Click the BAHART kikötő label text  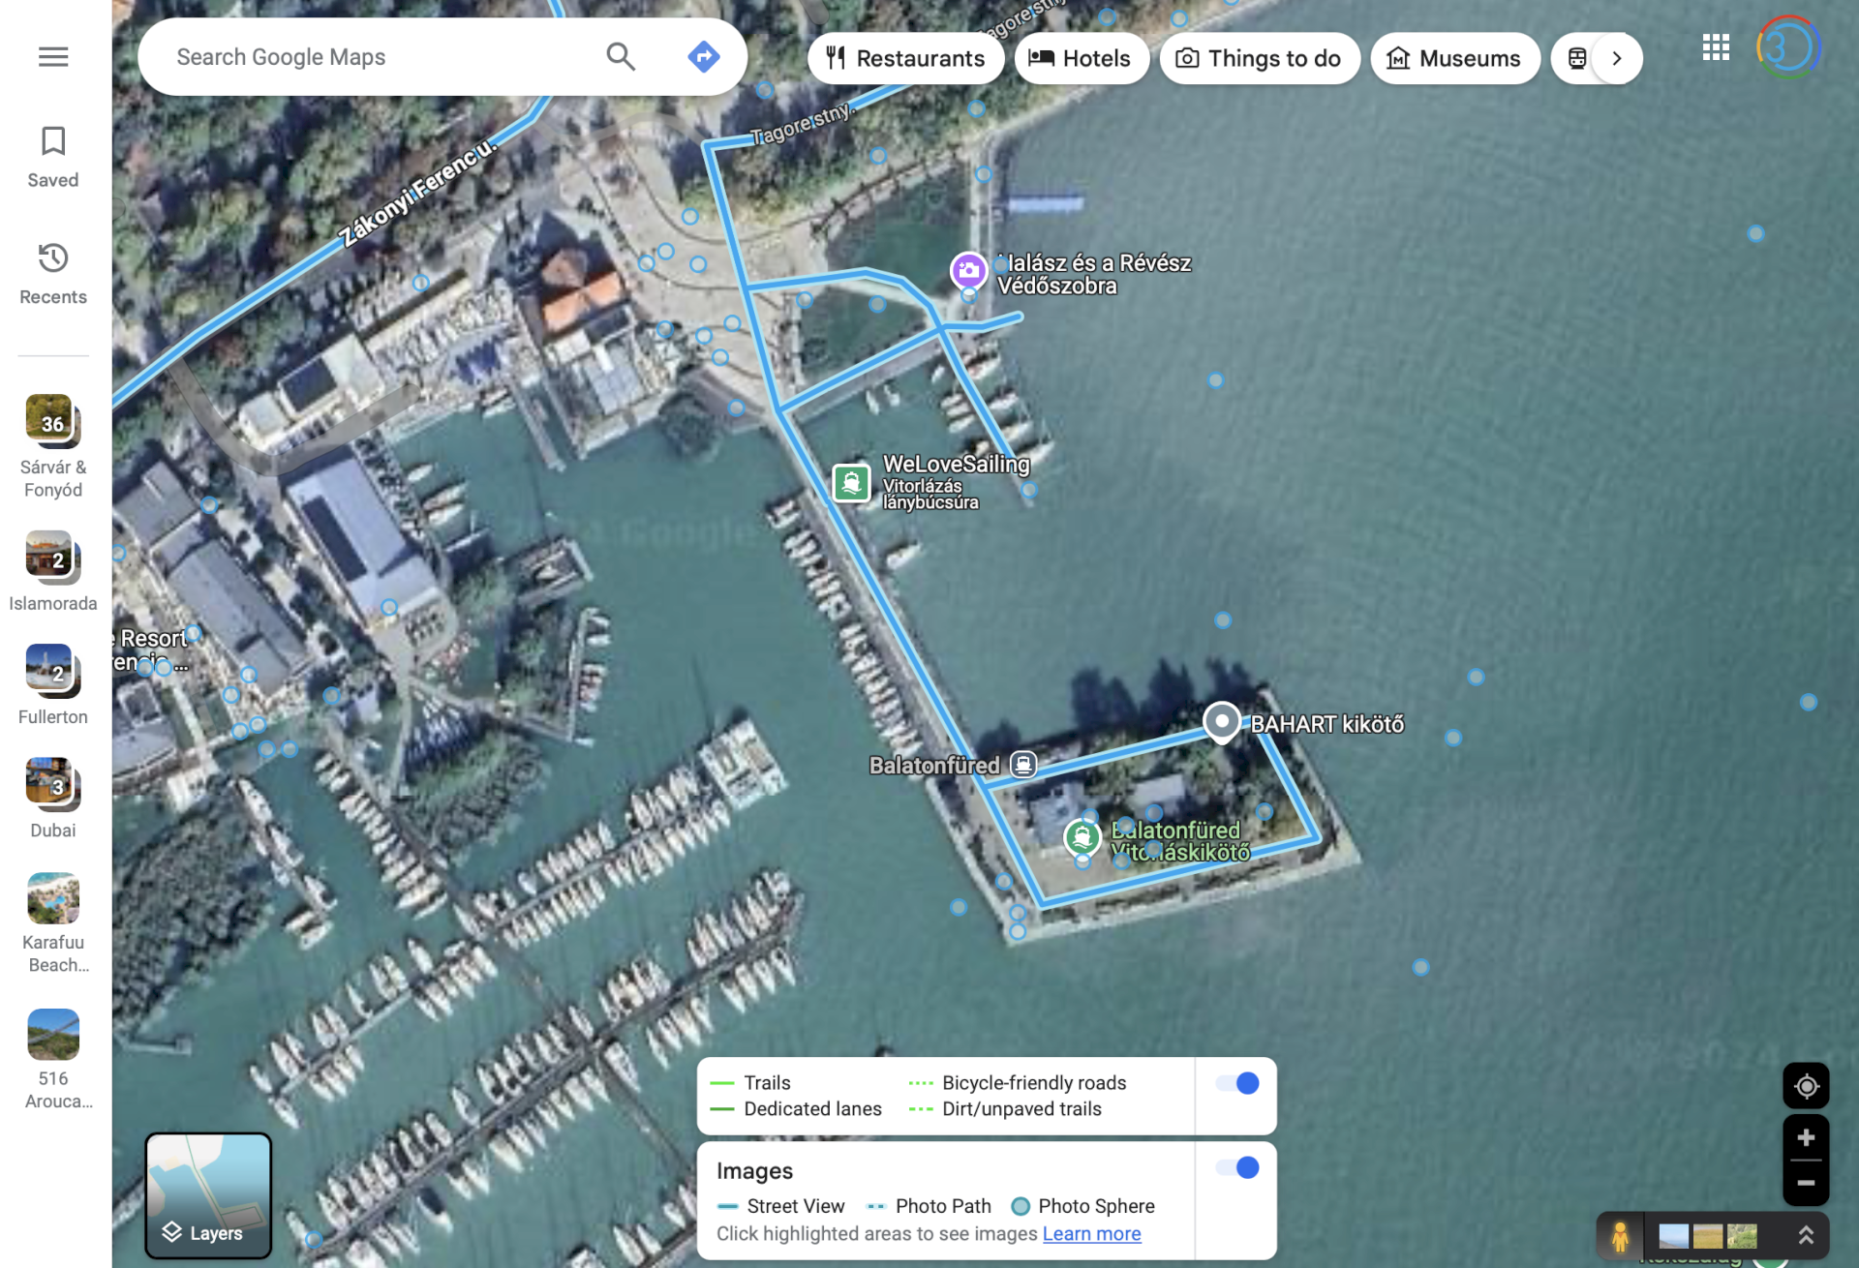1326,724
